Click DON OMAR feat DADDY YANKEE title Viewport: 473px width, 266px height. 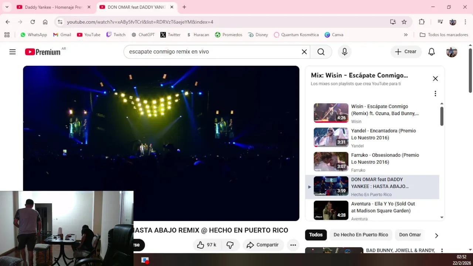click(x=380, y=183)
